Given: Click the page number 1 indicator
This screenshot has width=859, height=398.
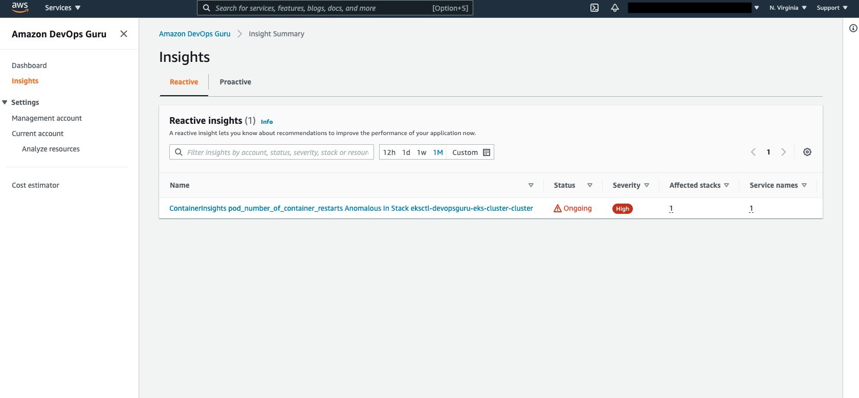Looking at the screenshot, I should (768, 152).
